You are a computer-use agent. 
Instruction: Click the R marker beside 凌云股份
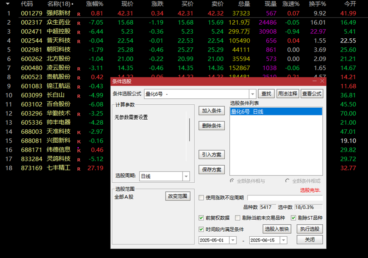tap(78, 69)
